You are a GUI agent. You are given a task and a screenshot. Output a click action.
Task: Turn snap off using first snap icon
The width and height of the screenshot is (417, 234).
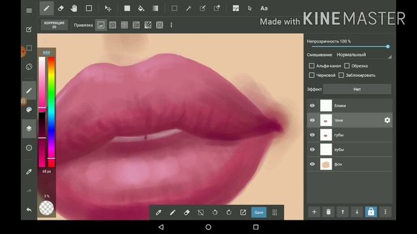101,25
